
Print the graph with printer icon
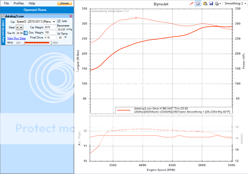coord(217,3)
